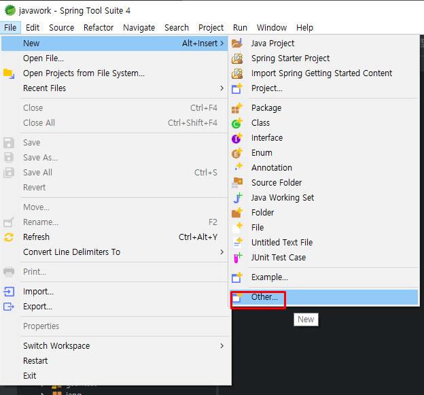The image size is (424, 395).
Task: Click the purple Interface icon
Action: pos(237,138)
